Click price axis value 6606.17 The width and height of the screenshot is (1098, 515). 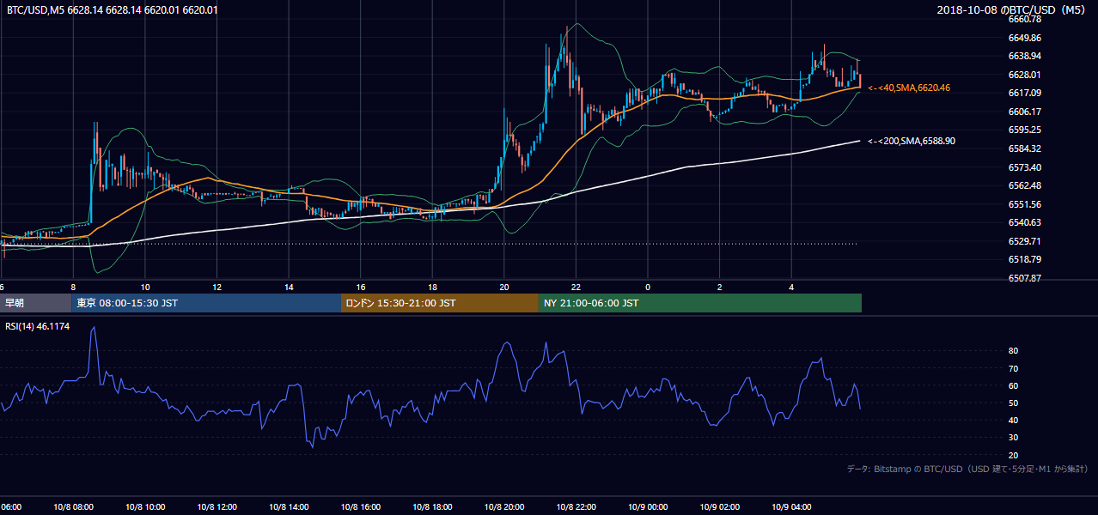click(1025, 112)
